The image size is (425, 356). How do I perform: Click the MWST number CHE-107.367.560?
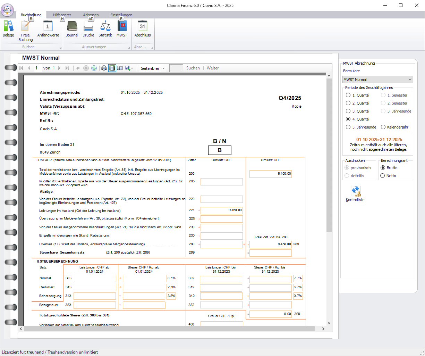(136, 114)
